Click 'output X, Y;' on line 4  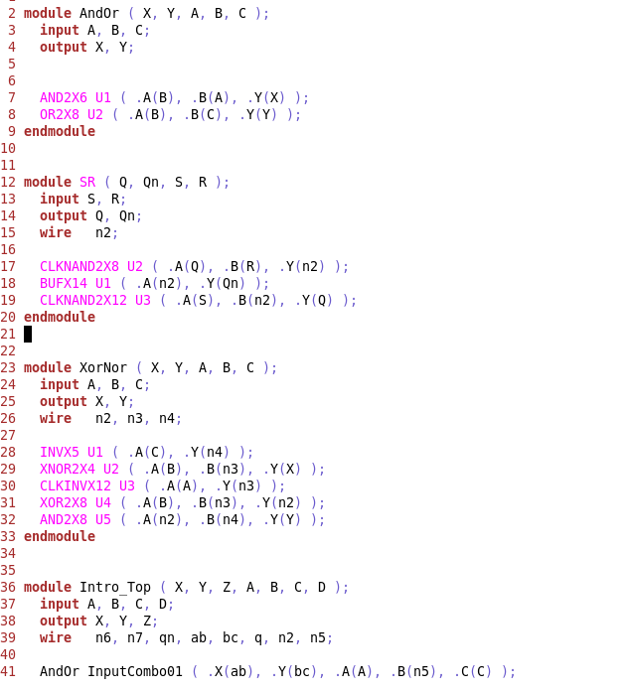(x=86, y=48)
